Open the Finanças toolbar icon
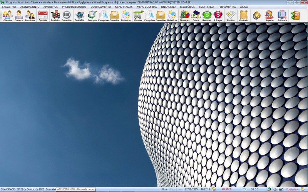Viewport: 308px width, 192px height. coord(185,15)
